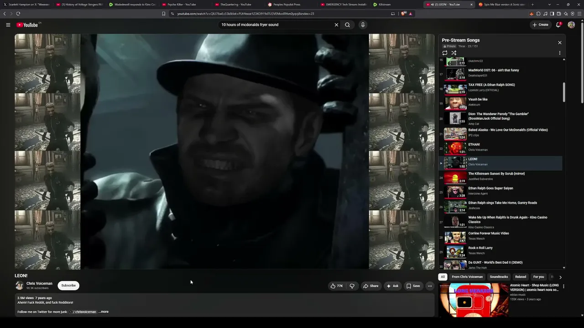Share the LEON! video
Image resolution: width=584 pixels, height=328 pixels.
(x=370, y=286)
